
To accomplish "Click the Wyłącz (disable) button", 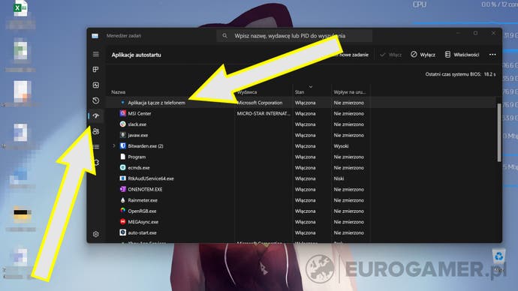I will pyautogui.click(x=423, y=55).
